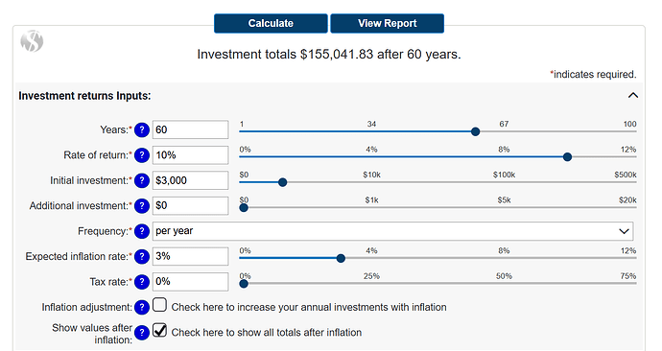
Task: Click the '$1k' mark on Additional investment slider
Action: pos(371,200)
